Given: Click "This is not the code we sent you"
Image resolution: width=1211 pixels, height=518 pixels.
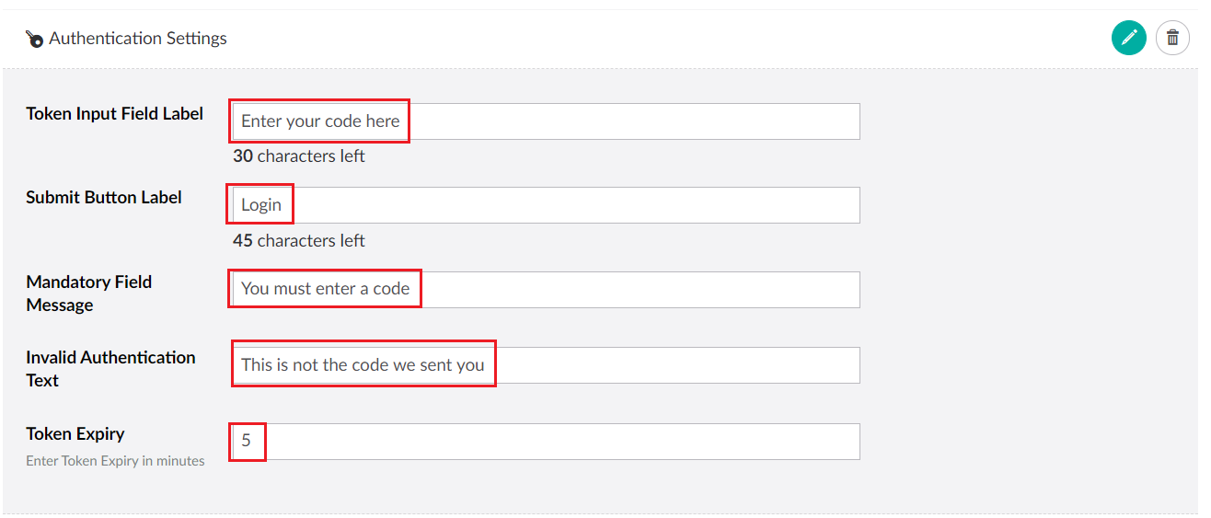Looking at the screenshot, I should [x=363, y=365].
